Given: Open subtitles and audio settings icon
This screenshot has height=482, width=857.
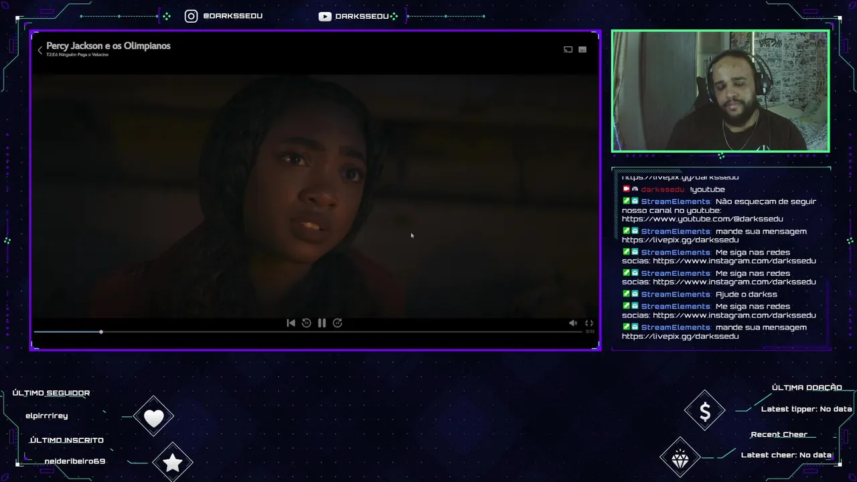Looking at the screenshot, I should click(582, 50).
